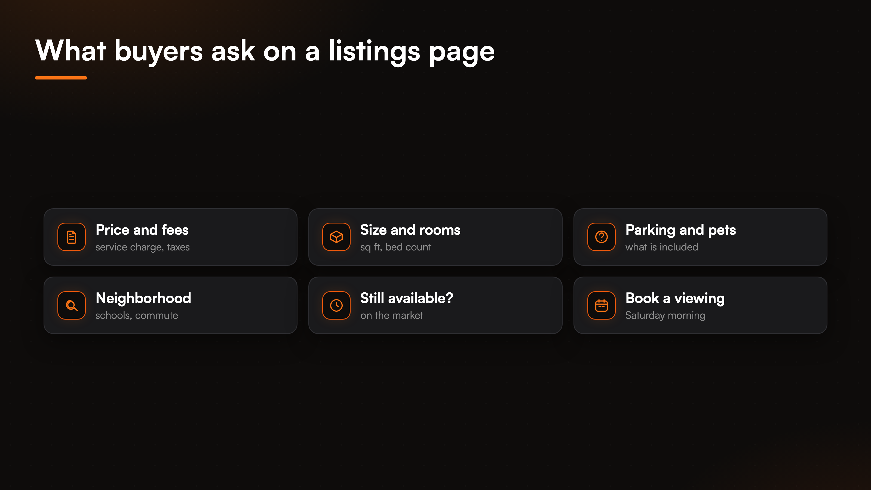Click the 'what is included' subtitle
Screen dimensions: 871x490
661,247
